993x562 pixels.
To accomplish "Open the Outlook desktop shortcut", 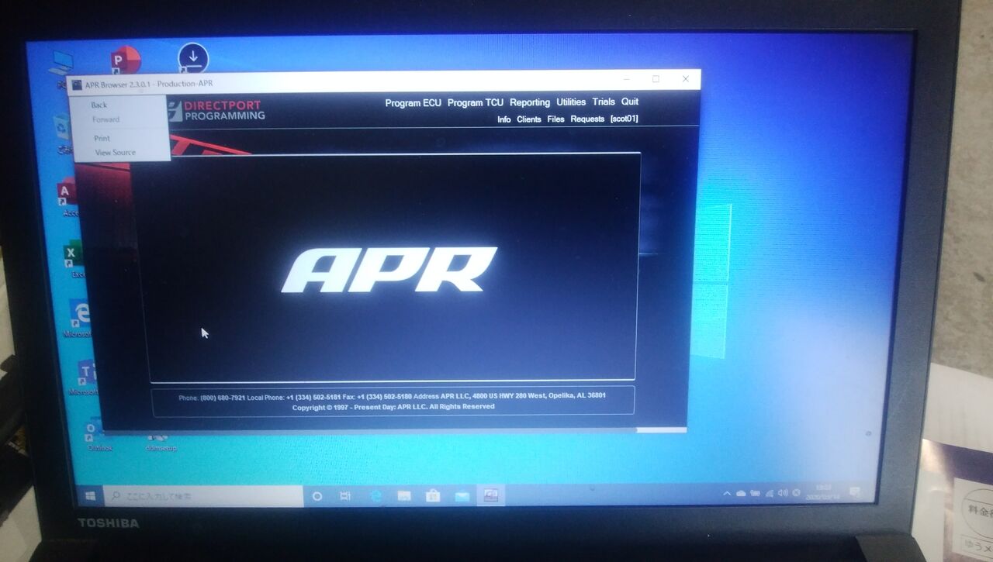I will click(x=99, y=434).
